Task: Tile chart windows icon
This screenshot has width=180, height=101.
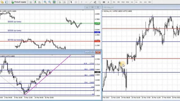Action: 54,2
